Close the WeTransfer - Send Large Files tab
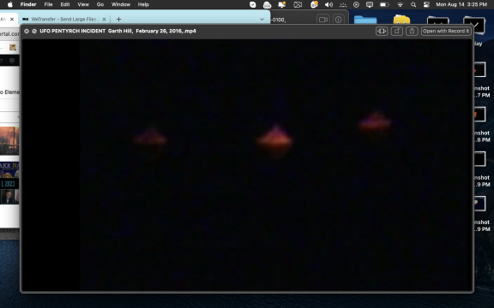The width and height of the screenshot is (494, 308). click(x=104, y=19)
